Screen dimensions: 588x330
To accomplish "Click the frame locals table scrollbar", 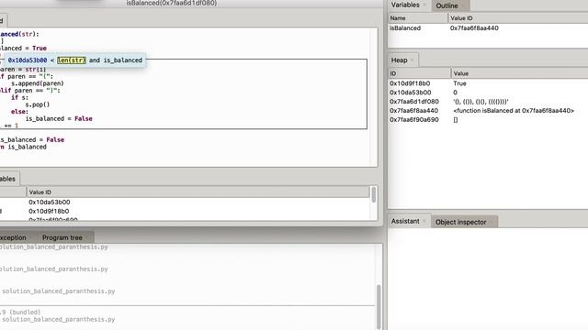I will [374, 195].
